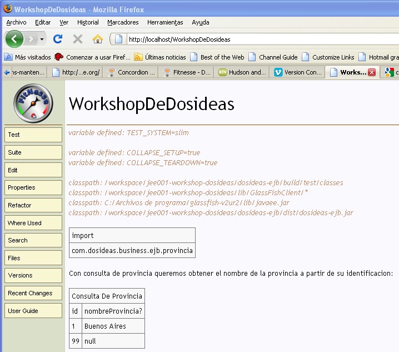Open the Files button

33,258
